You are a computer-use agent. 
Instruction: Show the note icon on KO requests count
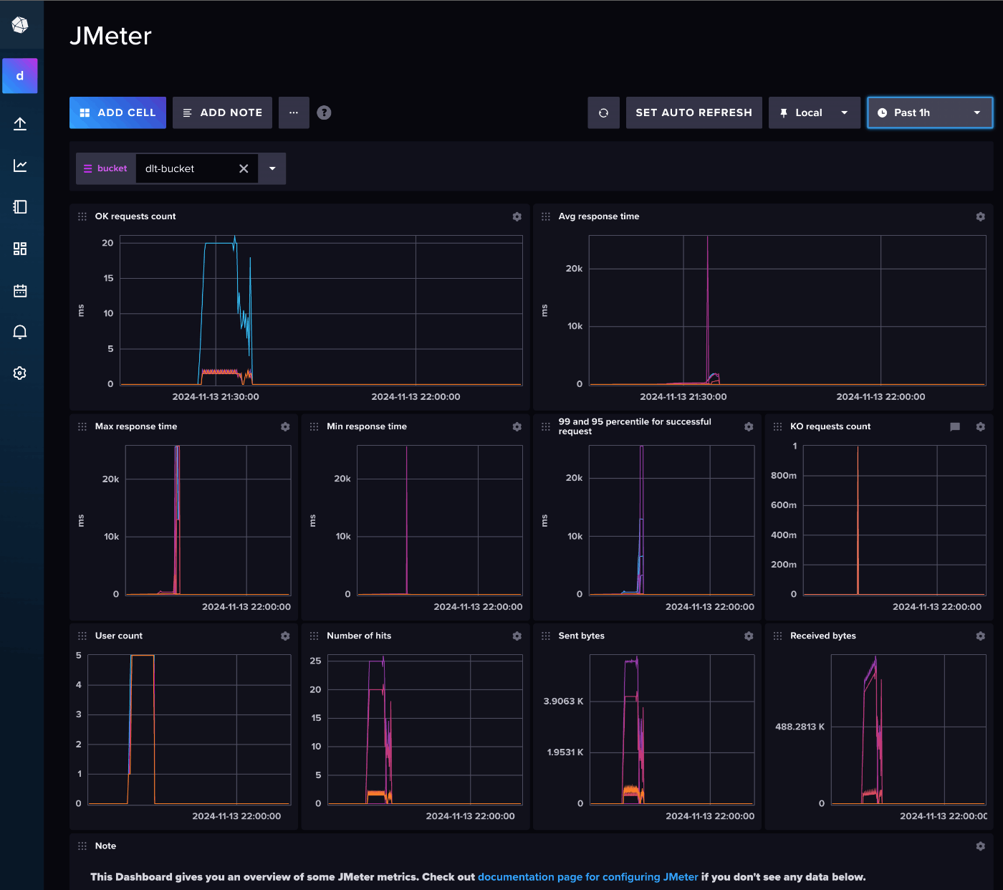[x=955, y=426]
